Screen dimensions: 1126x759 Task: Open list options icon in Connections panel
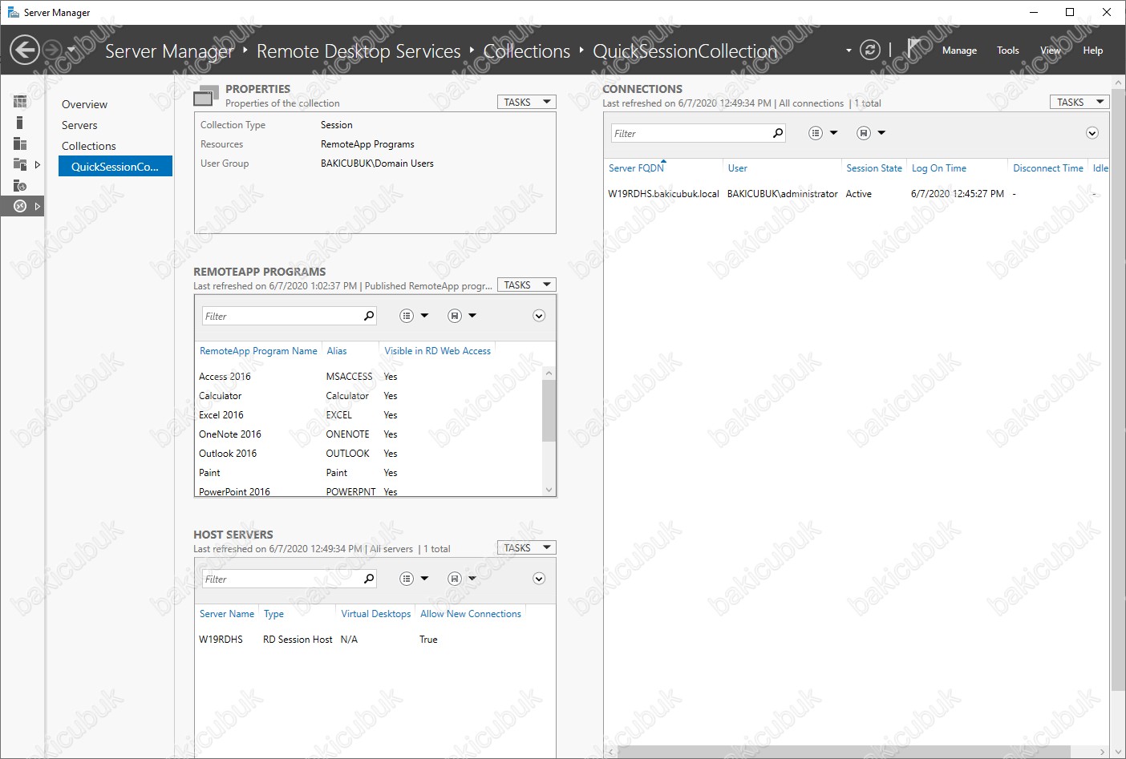(816, 133)
